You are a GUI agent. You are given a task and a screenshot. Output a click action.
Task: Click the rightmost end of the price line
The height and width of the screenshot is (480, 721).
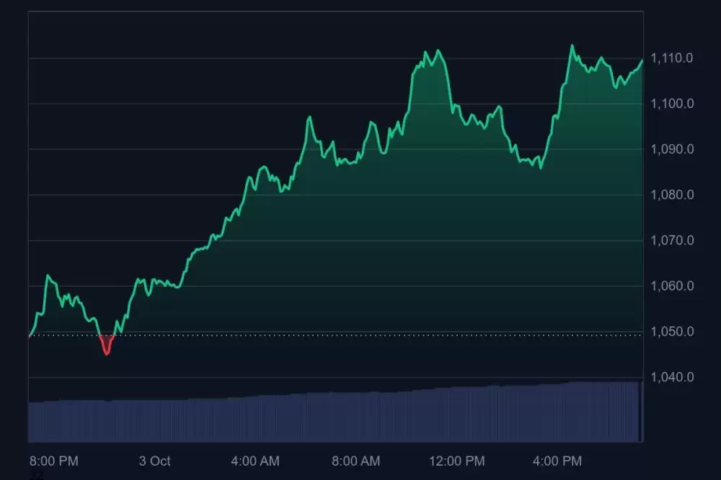(x=641, y=61)
